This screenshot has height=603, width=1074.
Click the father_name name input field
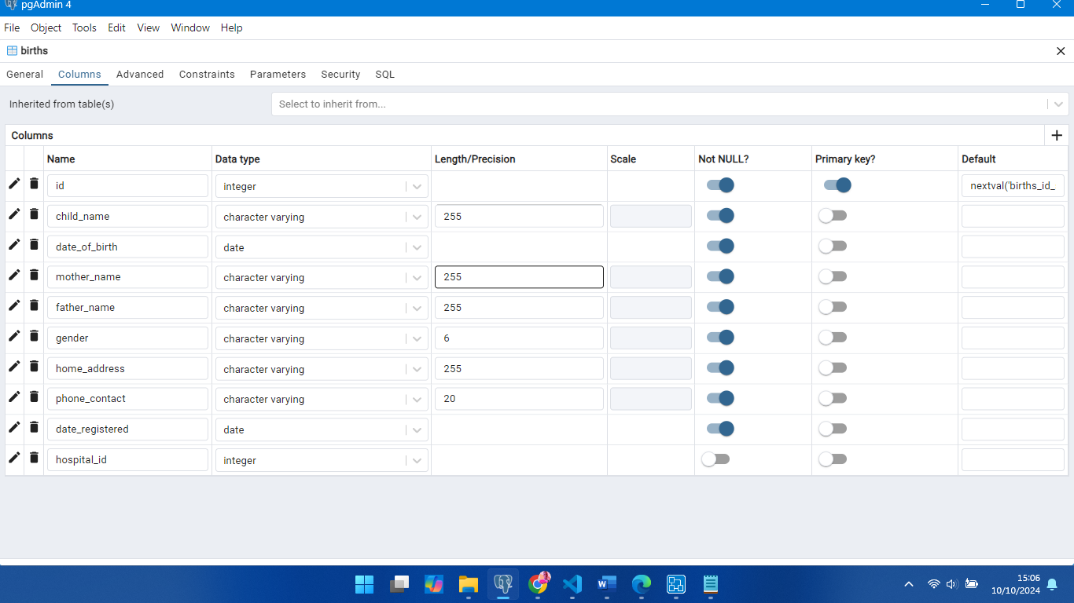[x=127, y=308]
